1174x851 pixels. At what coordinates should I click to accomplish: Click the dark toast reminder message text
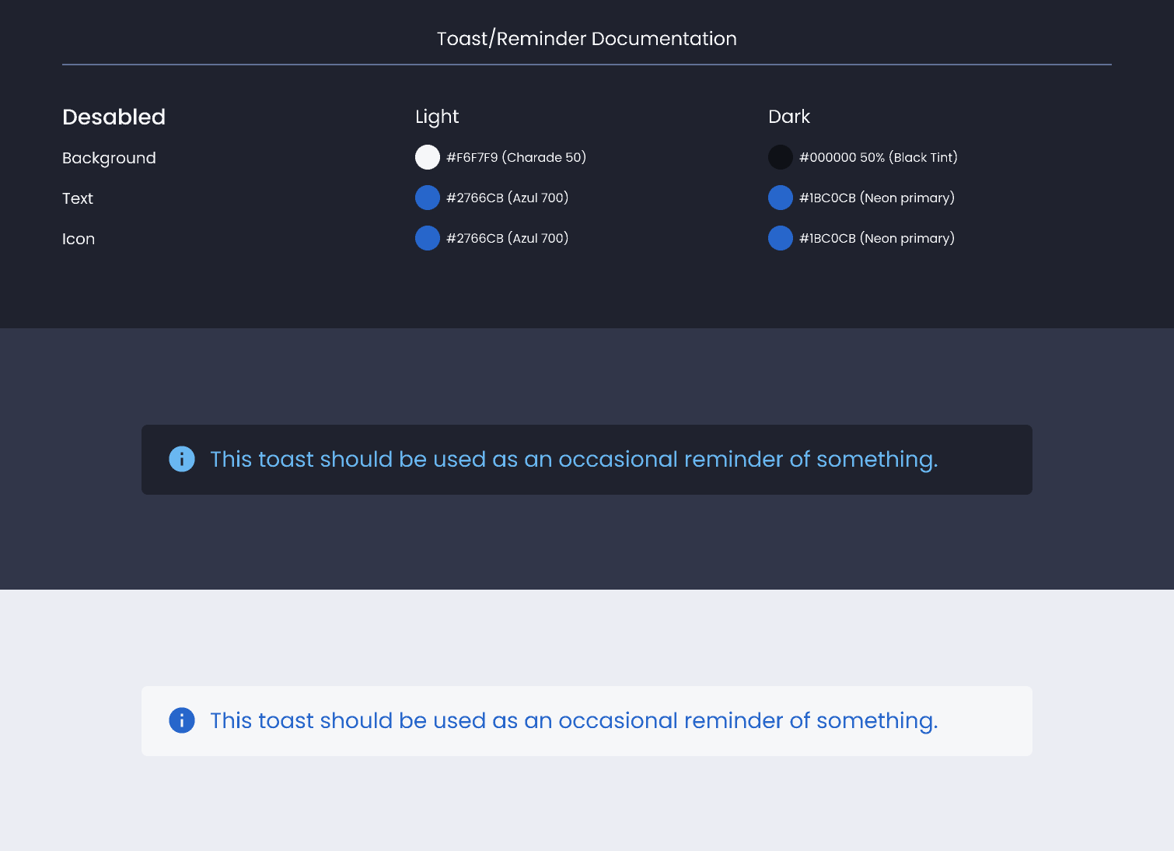[574, 459]
